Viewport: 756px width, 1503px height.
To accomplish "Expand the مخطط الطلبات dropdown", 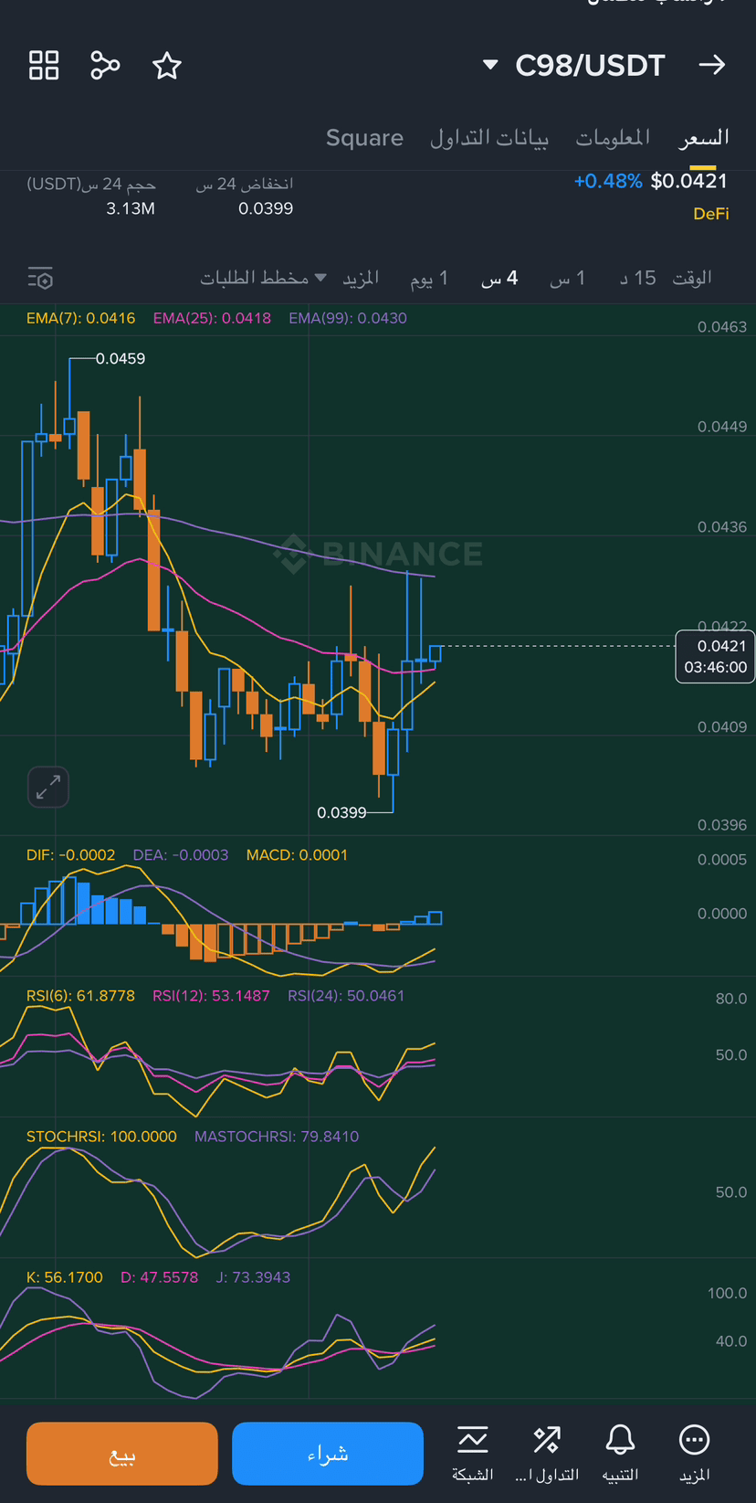I will click(263, 278).
